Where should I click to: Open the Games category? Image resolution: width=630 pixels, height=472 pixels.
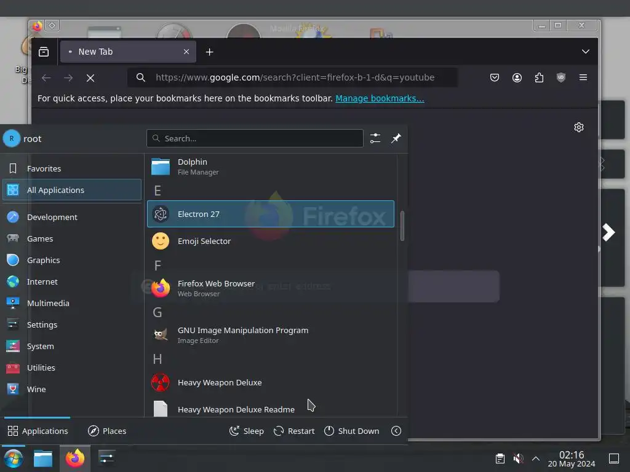(x=72, y=238)
